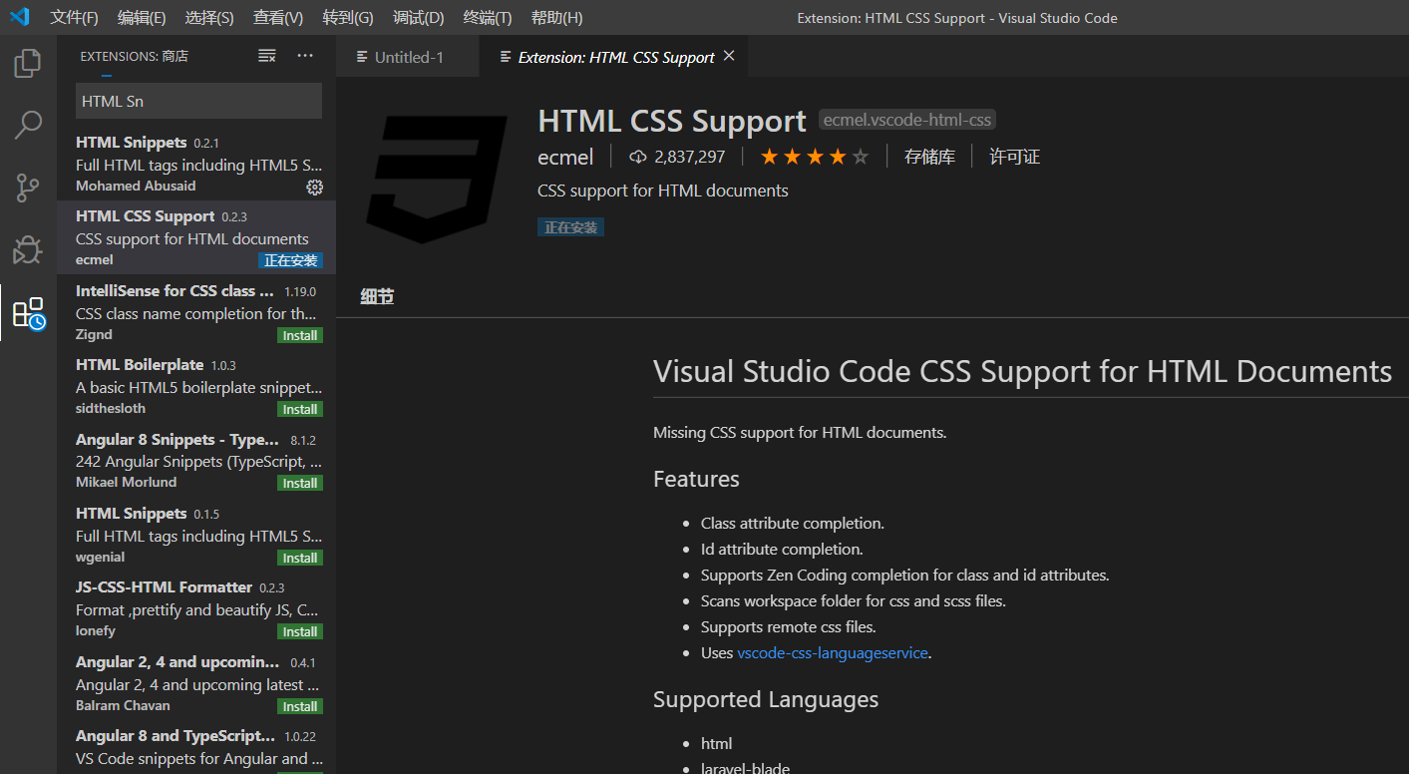Click the HTML CSS Support heading title
The width and height of the screenshot is (1409, 774).
[x=671, y=121]
